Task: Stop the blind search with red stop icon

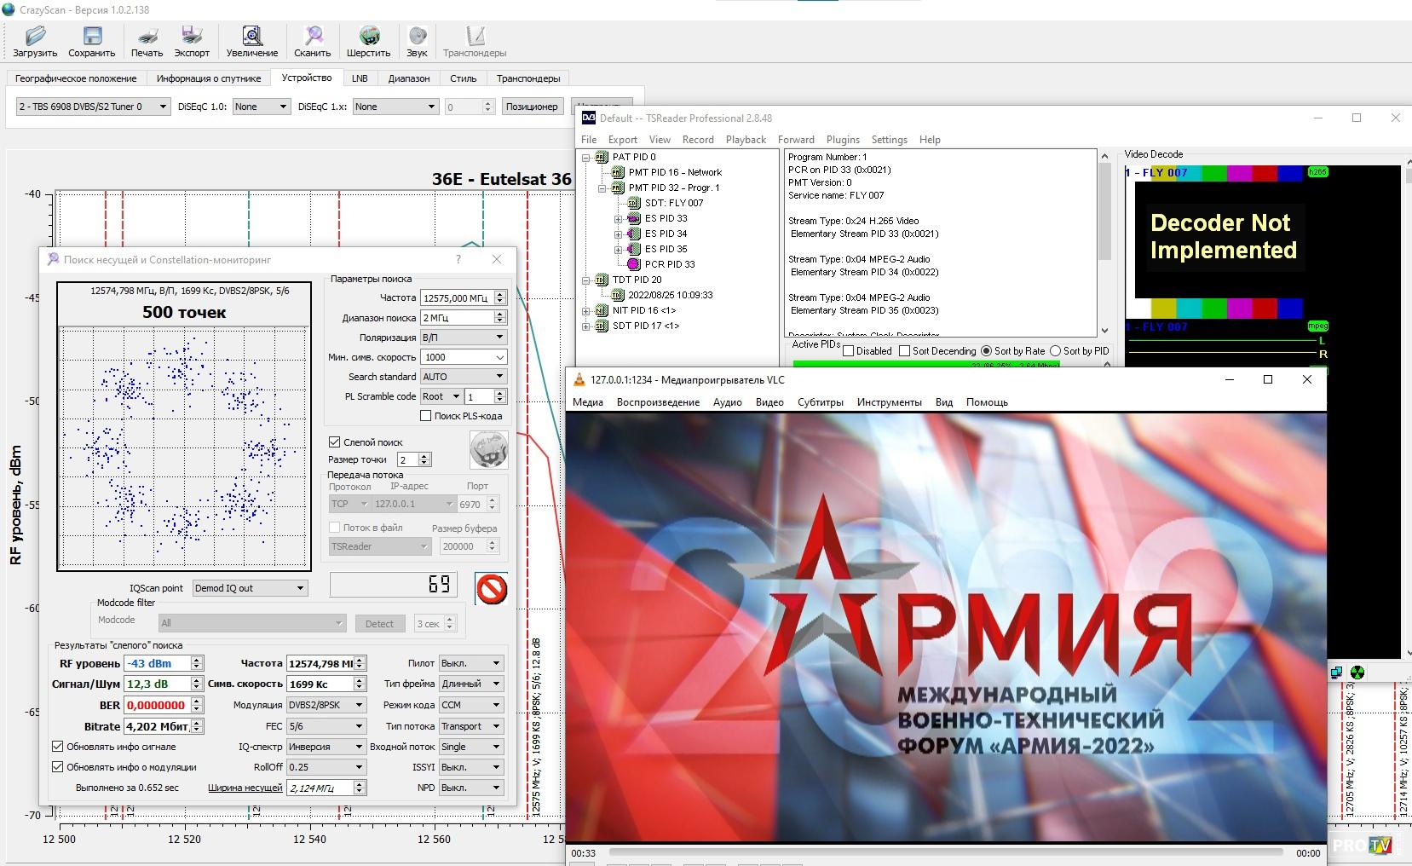Action: point(491,589)
